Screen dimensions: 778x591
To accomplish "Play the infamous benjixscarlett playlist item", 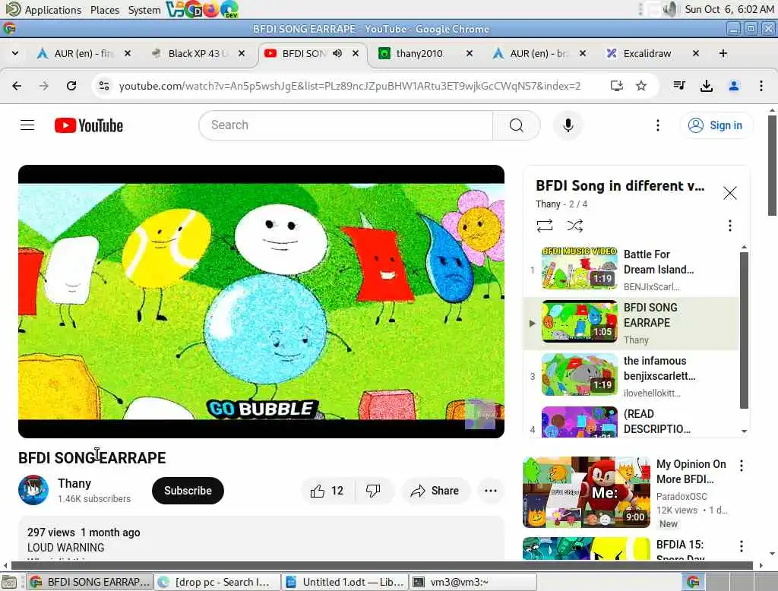I will click(x=631, y=376).
